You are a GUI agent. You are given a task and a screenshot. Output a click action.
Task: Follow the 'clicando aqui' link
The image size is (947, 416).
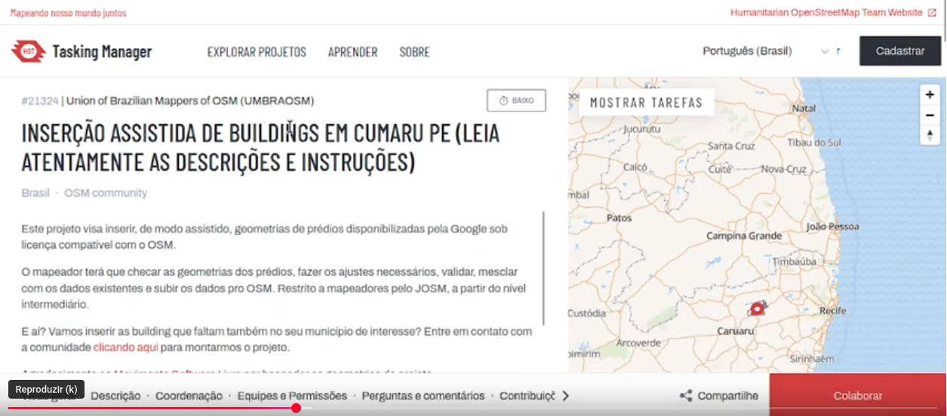(x=126, y=347)
